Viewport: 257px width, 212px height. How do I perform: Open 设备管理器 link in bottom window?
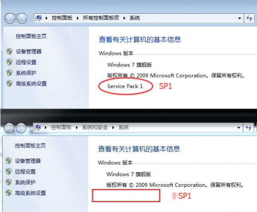click(28, 161)
